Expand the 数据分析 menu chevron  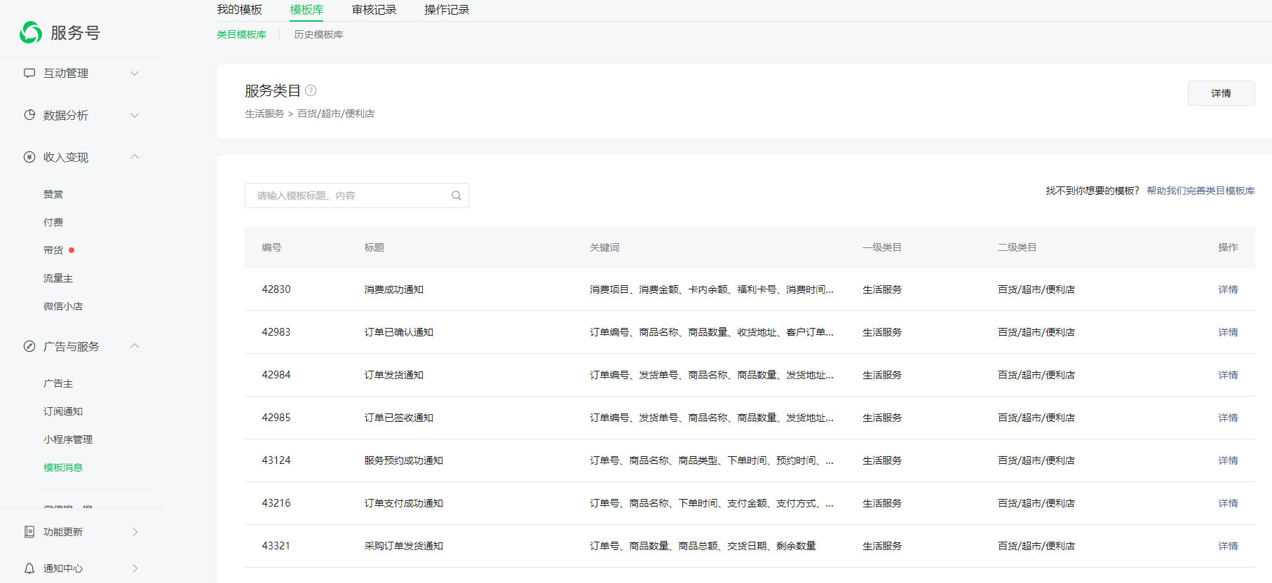[135, 115]
